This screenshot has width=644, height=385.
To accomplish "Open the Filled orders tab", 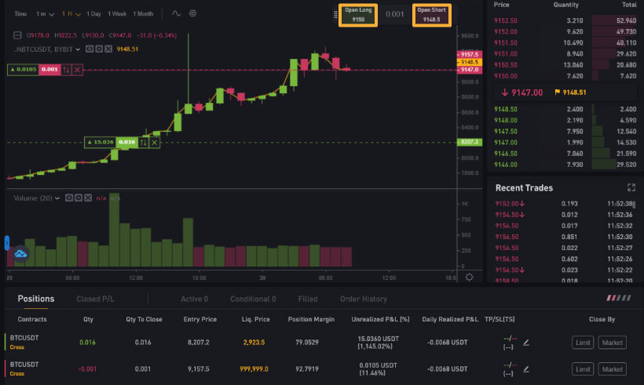I will [x=308, y=300].
